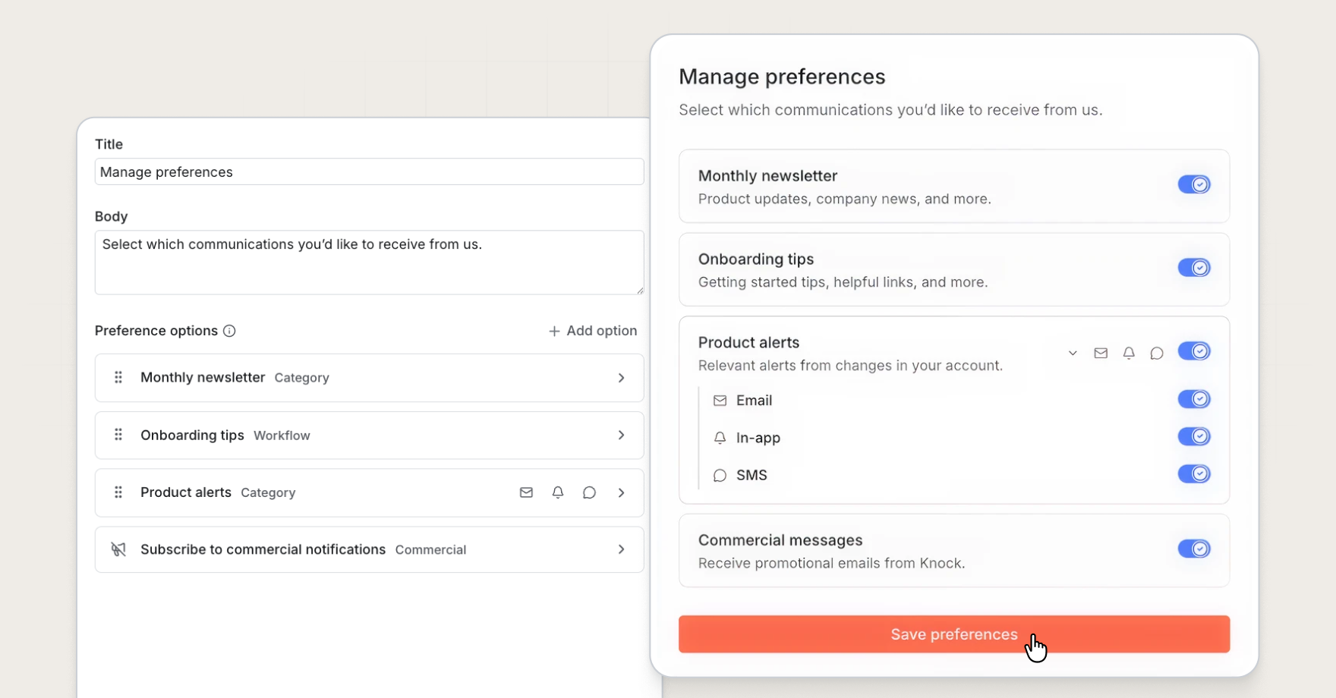Select 'Product alerts' label in editor list
The height and width of the screenshot is (698, 1336).
[186, 492]
